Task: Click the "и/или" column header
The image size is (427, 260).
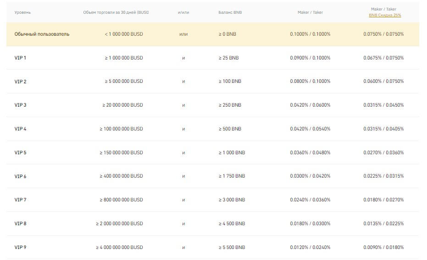Action: (183, 12)
